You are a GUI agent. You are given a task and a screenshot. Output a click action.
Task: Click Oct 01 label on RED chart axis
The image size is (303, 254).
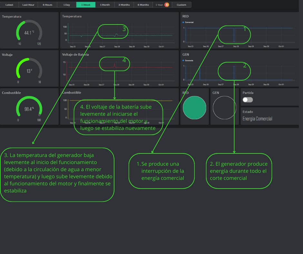(x=281, y=46)
